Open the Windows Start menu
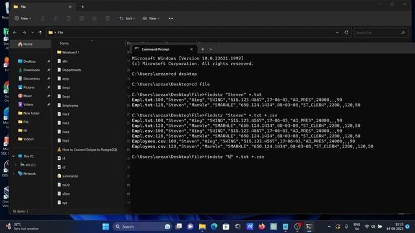415x233 pixels. (x=106, y=227)
